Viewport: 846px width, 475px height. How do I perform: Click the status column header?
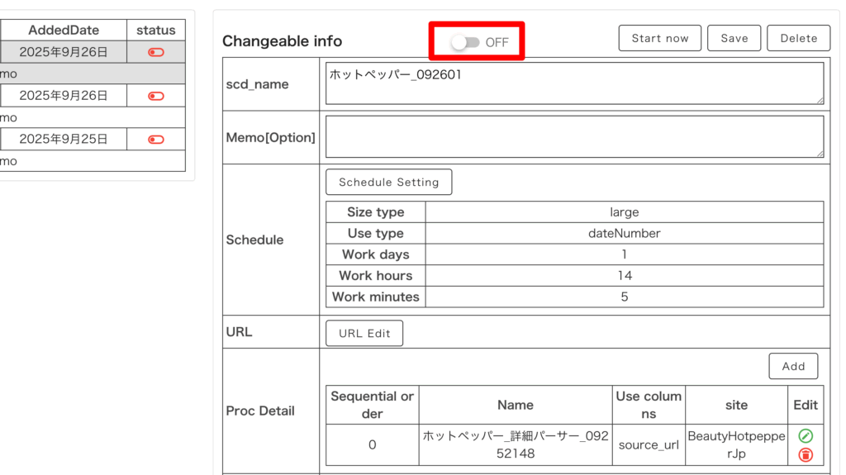pos(156,31)
